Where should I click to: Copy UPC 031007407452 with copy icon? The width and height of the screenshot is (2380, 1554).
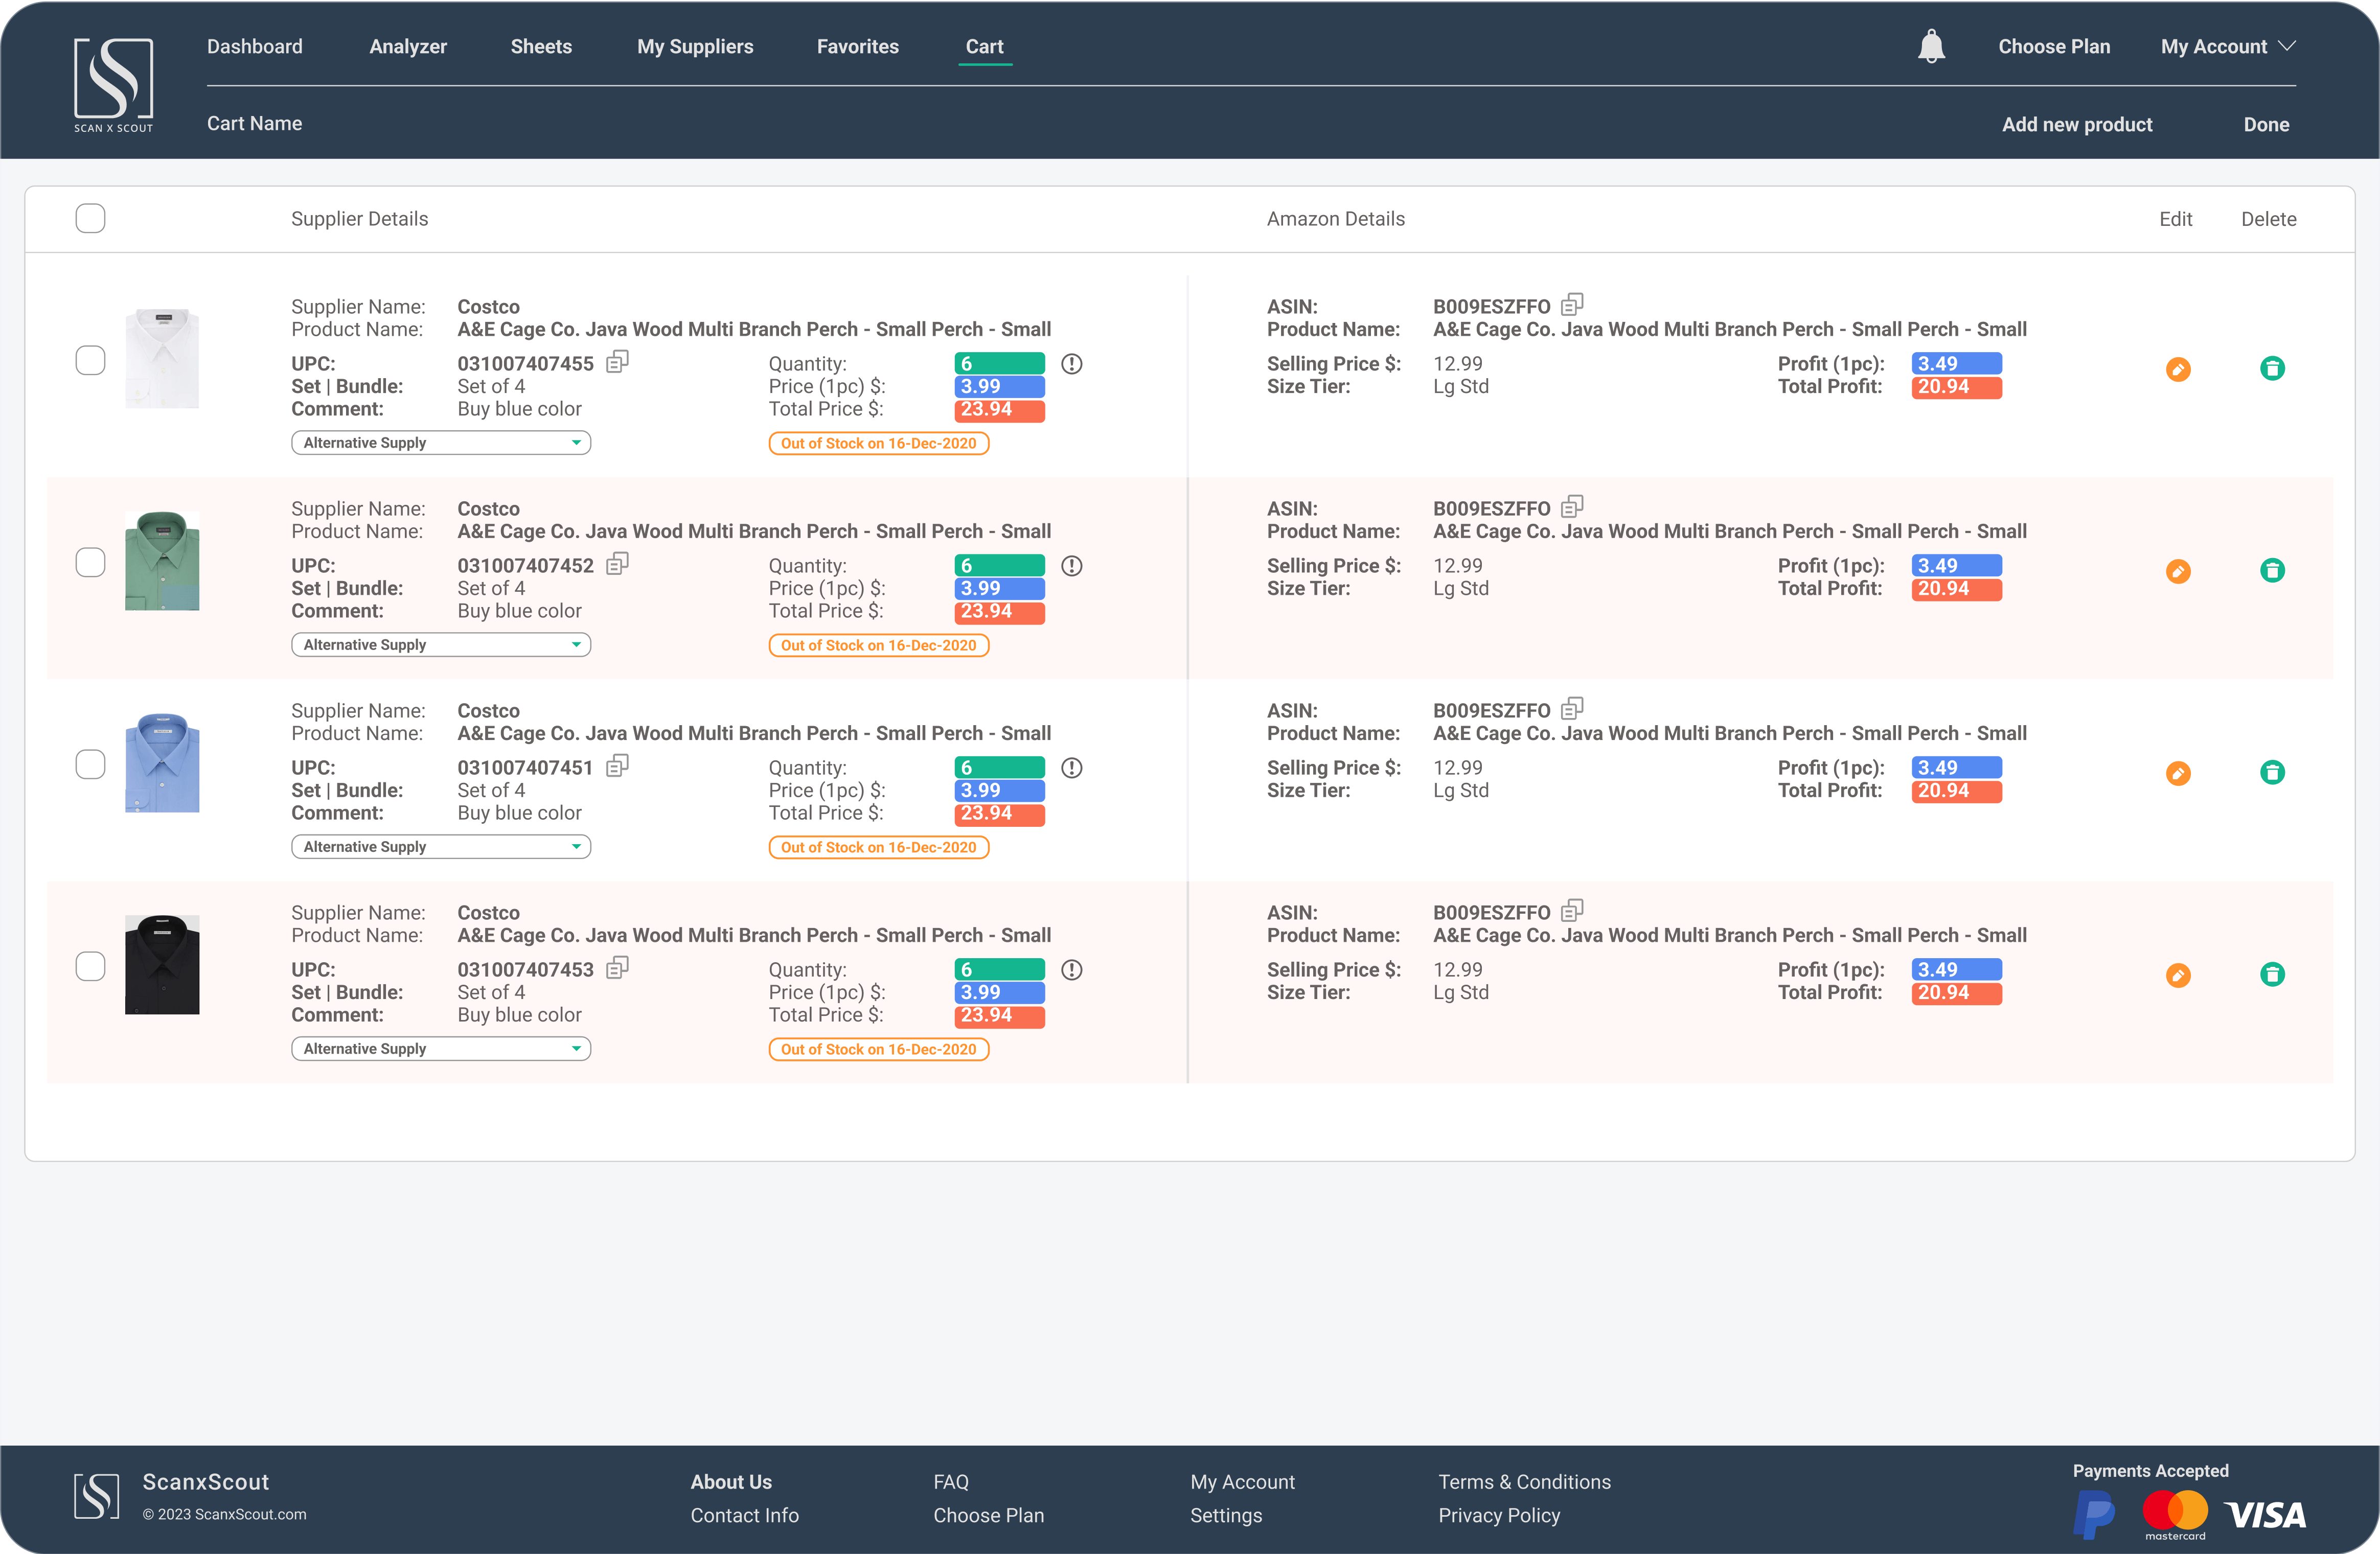click(x=617, y=564)
